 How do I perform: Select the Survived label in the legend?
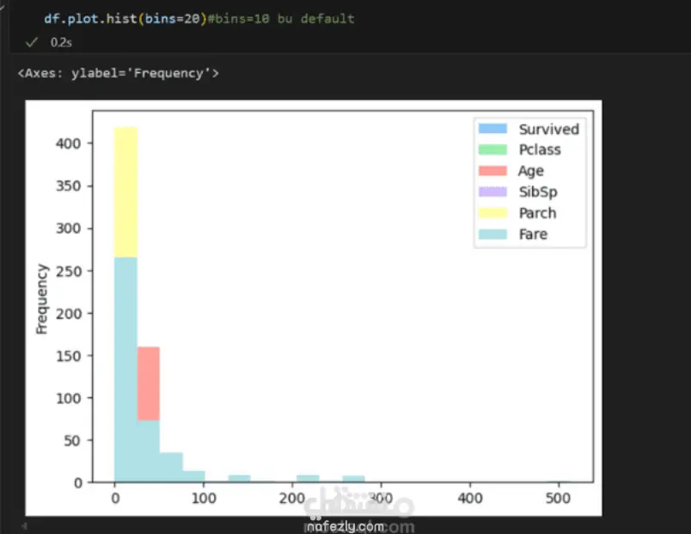coord(548,128)
